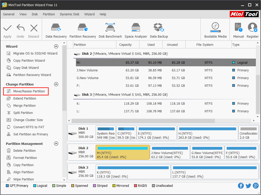Start Migrate OS to SSD/HD Wizard
Image resolution: width=261 pixels, height=195 pixels.
32,53
